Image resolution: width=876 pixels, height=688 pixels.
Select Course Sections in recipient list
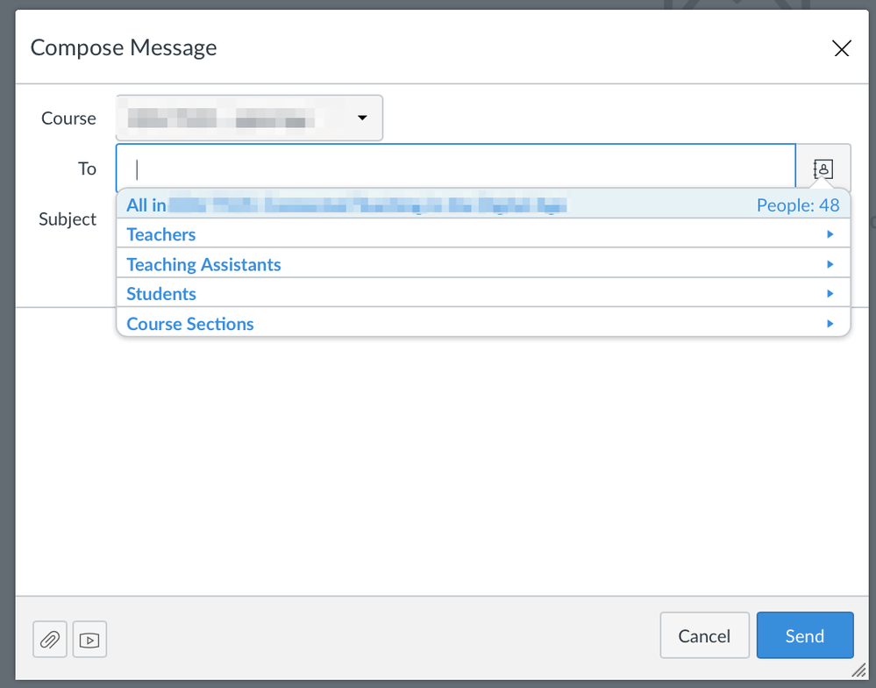pos(190,324)
